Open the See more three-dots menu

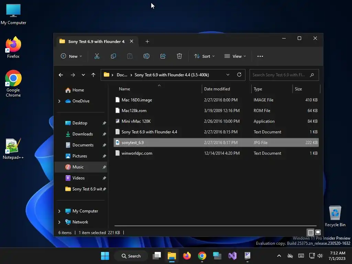[260, 56]
